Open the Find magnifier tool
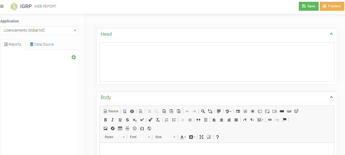 point(203,111)
